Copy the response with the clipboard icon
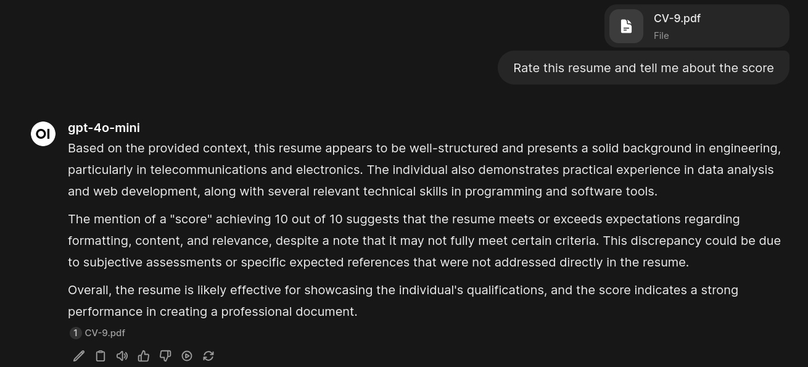Screen dimensions: 808x367 [x=101, y=356]
